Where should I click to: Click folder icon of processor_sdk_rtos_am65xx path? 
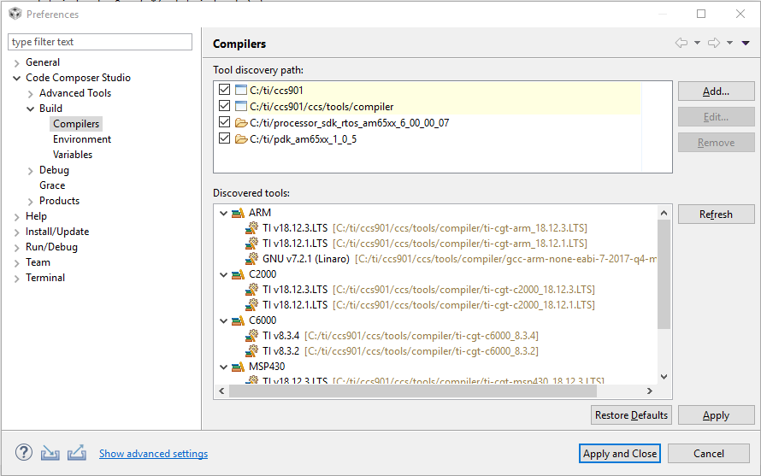click(x=241, y=123)
